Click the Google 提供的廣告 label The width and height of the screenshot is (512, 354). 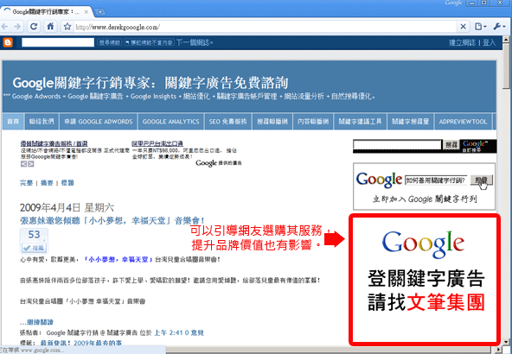click(x=219, y=163)
